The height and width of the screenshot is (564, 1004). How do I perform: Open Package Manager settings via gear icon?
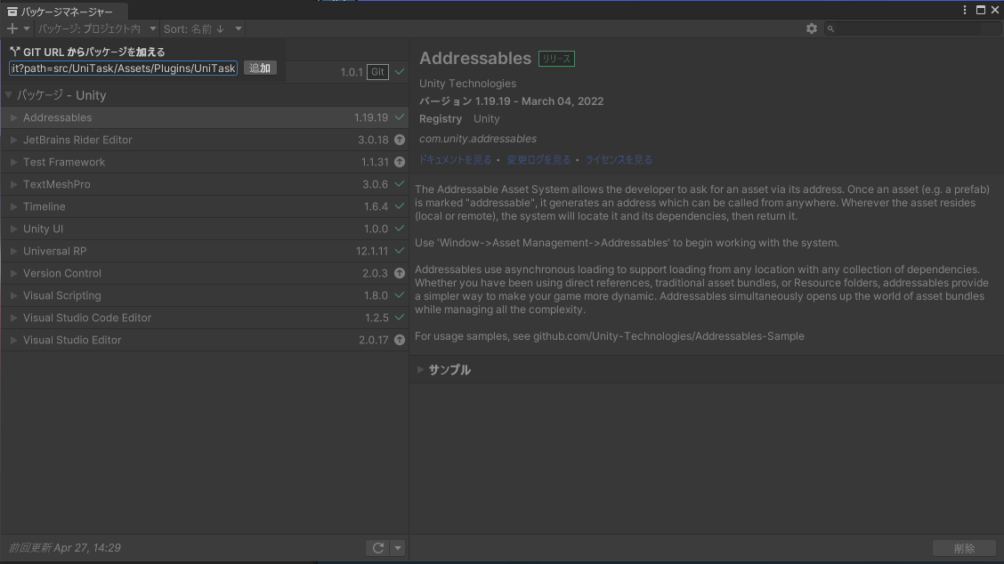pyautogui.click(x=811, y=28)
